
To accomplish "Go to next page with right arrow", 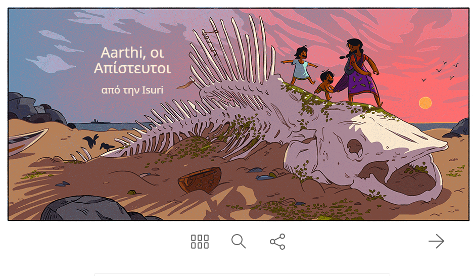I will pos(436,241).
